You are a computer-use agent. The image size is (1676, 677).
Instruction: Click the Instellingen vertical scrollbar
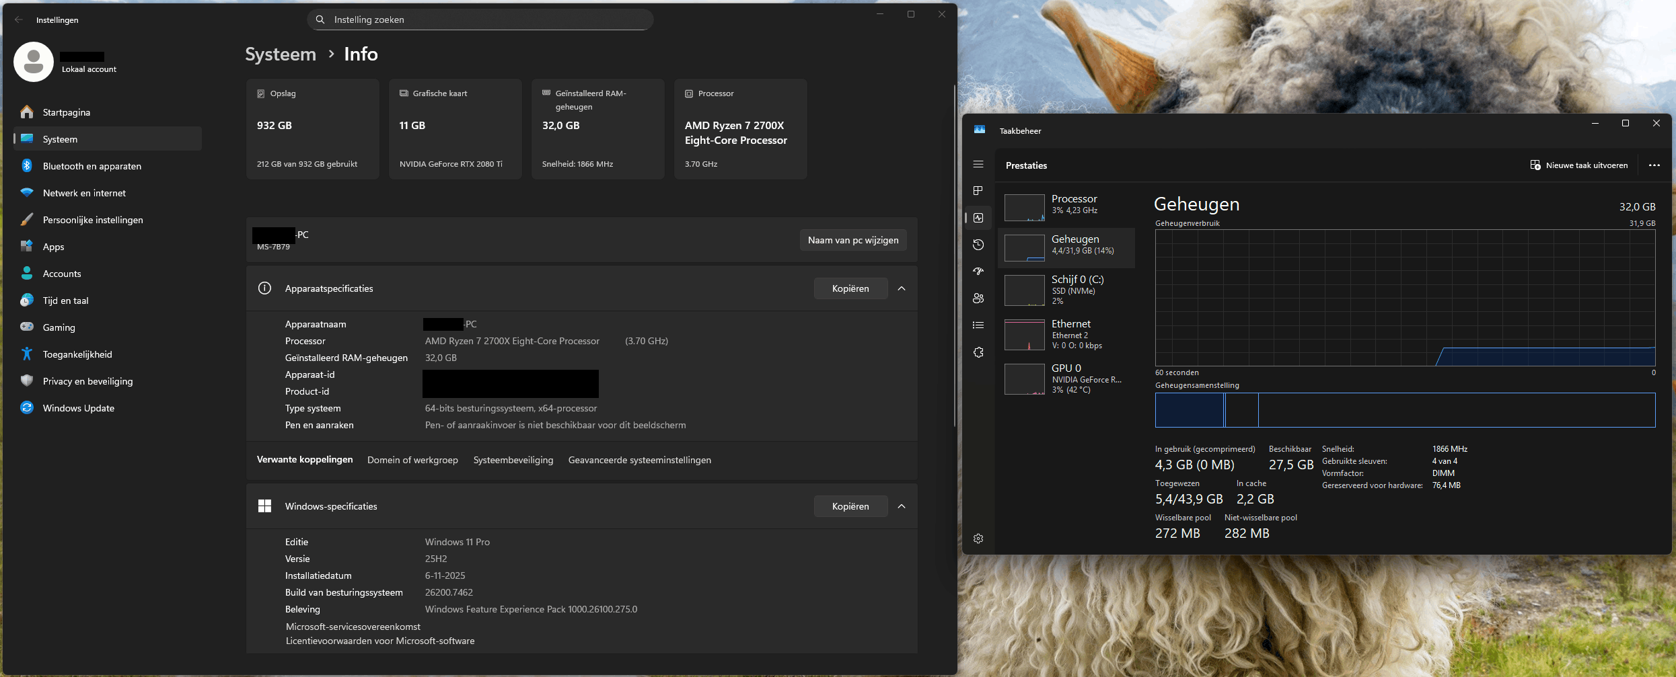954,255
